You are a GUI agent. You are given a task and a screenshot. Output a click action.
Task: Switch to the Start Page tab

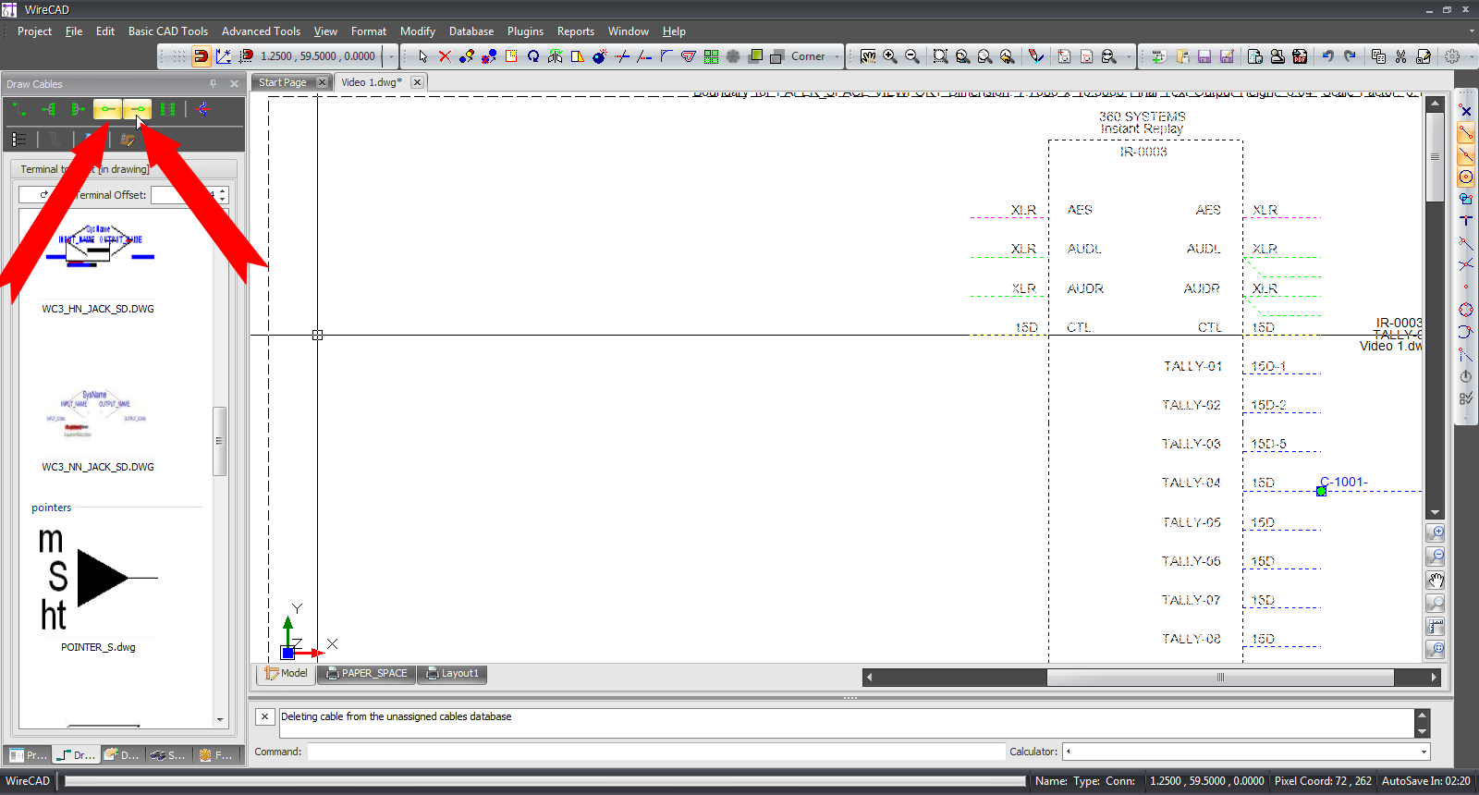pyautogui.click(x=282, y=82)
